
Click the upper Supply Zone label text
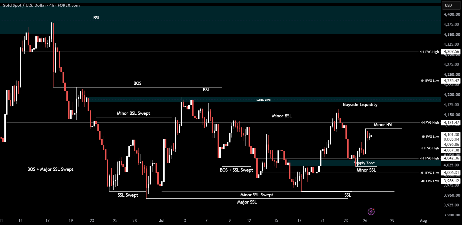click(x=263, y=100)
